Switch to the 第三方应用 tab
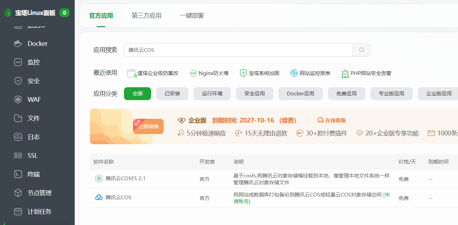The image size is (458, 225). (146, 16)
